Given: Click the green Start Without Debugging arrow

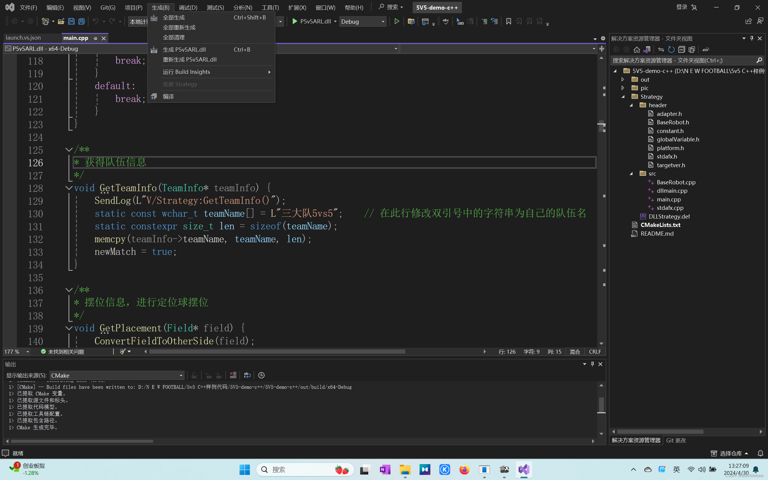Looking at the screenshot, I should click(396, 21).
